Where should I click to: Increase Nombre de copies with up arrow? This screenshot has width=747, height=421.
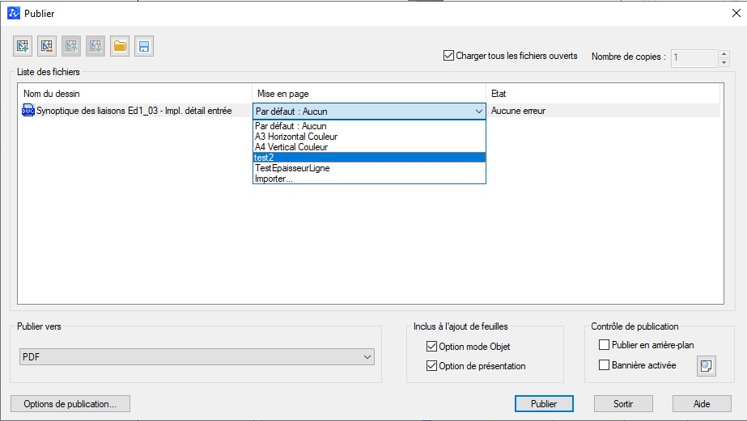tap(724, 54)
